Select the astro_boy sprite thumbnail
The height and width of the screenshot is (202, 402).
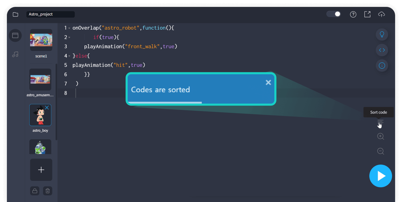[x=40, y=115]
